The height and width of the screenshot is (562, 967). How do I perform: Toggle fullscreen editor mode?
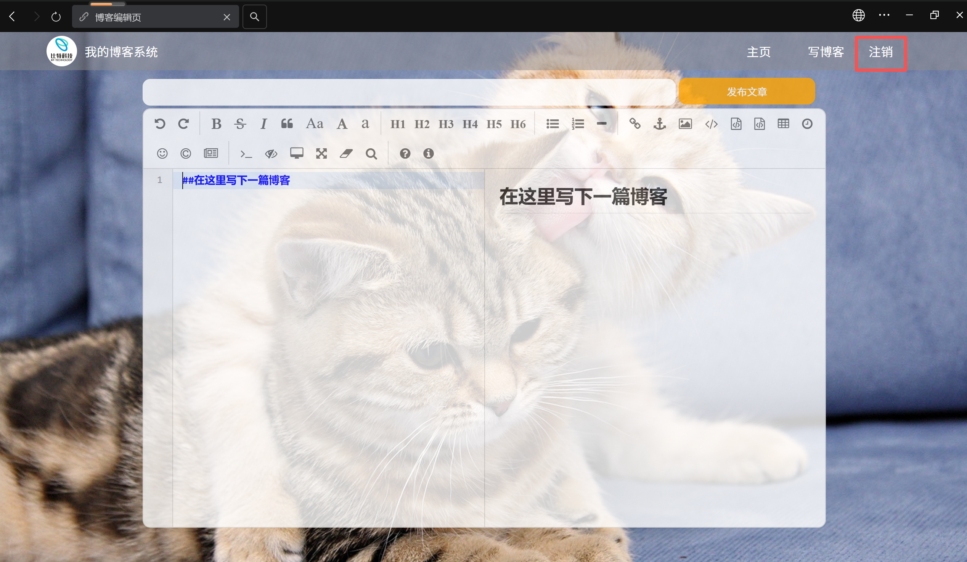pyautogui.click(x=321, y=154)
